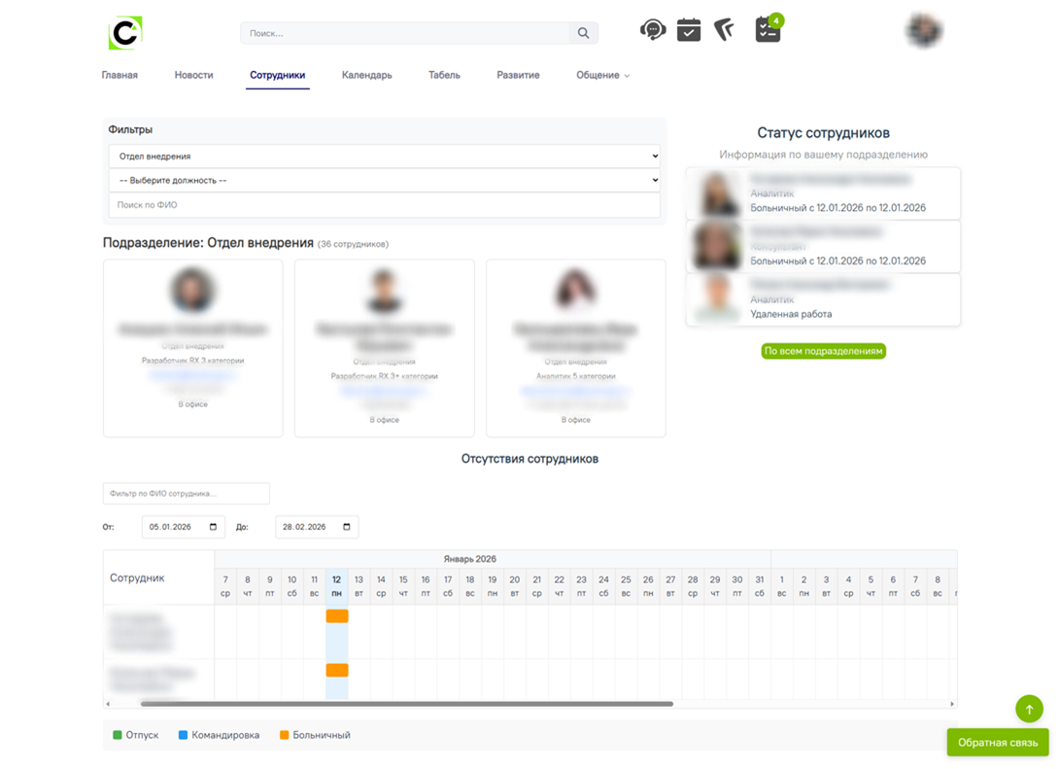Expand the Отдел внедрения department dropdown
Image resolution: width=1059 pixels, height=769 pixels.
(384, 156)
